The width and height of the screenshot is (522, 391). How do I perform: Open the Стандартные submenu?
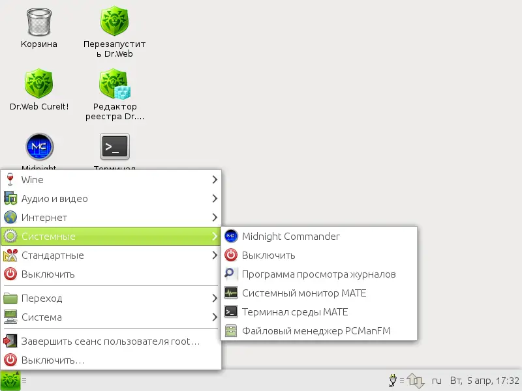[x=111, y=255]
